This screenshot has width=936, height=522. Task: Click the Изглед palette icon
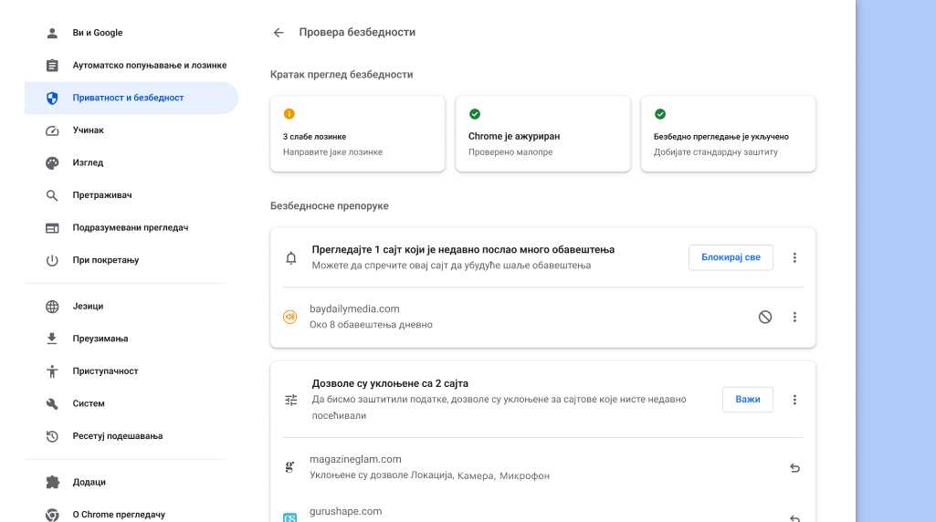coord(52,162)
